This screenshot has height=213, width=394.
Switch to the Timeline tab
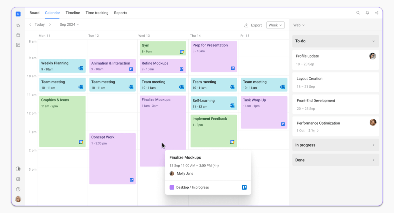click(x=73, y=13)
